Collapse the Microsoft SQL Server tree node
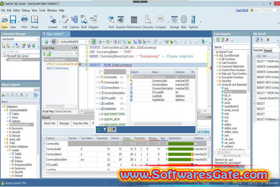 point(2,56)
